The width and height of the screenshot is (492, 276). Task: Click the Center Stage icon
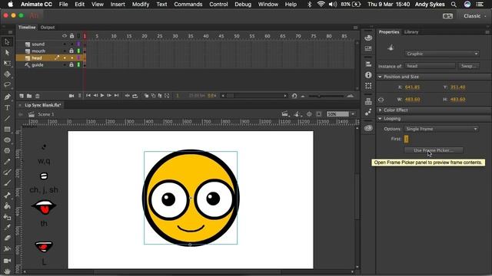click(x=309, y=114)
